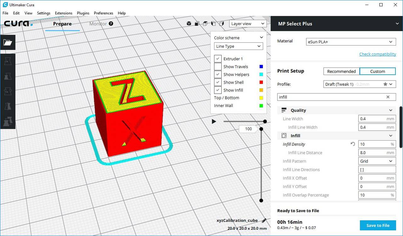This screenshot has height=236, width=403.
Task: Collapse the Color scheme panel
Action: click(x=261, y=38)
